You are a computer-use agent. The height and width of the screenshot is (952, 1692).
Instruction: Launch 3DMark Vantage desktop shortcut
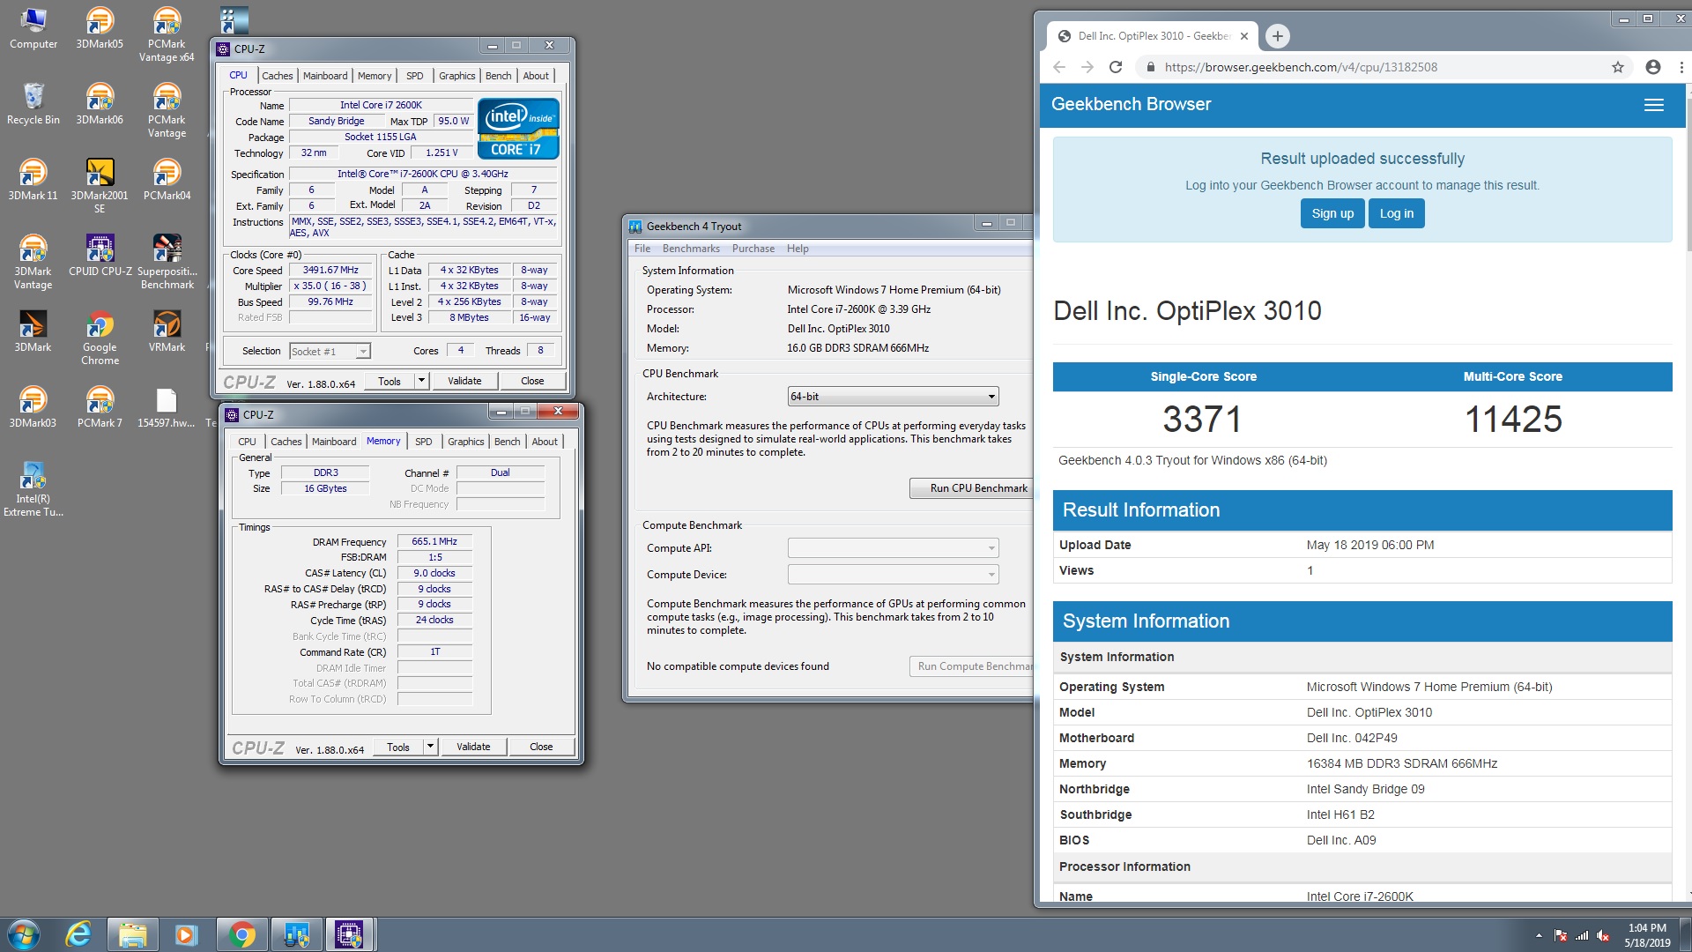[x=33, y=262]
